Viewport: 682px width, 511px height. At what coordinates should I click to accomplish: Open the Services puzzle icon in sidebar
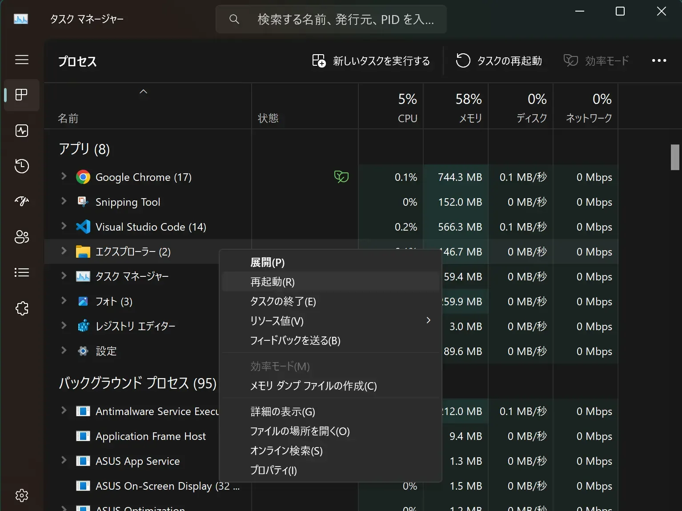(22, 308)
